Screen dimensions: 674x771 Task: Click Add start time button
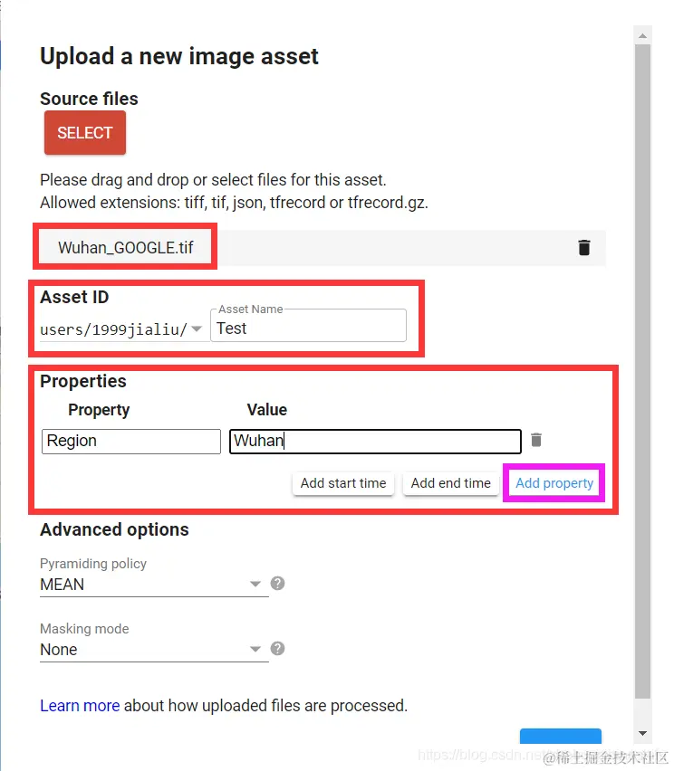343,483
